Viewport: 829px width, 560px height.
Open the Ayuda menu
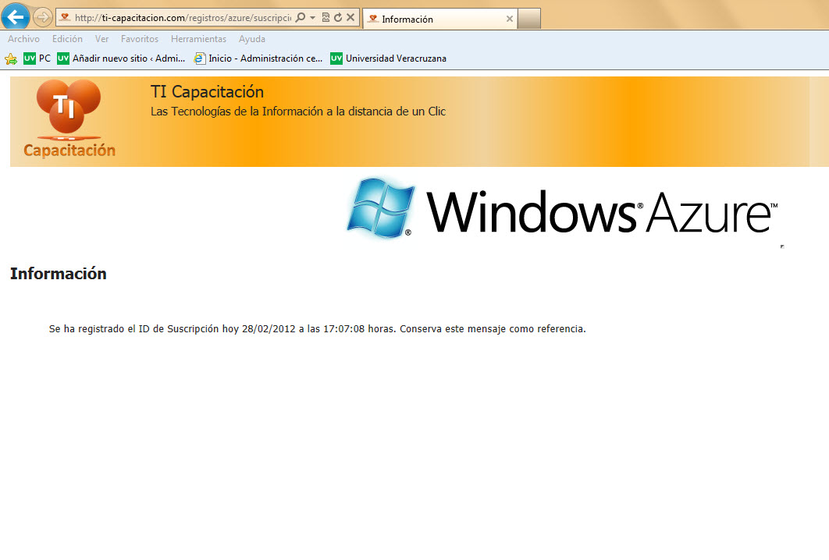coord(252,39)
